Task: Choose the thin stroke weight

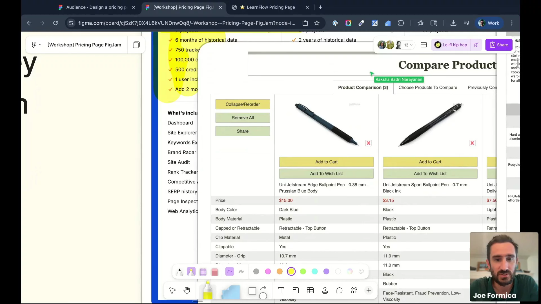Action: pos(229,272)
